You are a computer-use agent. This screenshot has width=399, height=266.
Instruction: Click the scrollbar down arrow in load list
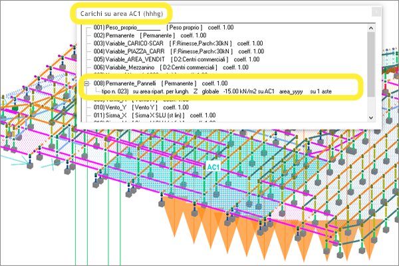click(370, 117)
